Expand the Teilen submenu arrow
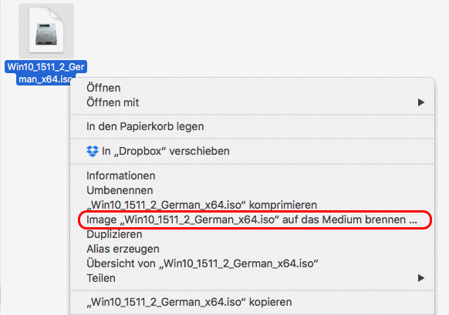Viewport: 449px width, 315px height. pos(420,278)
